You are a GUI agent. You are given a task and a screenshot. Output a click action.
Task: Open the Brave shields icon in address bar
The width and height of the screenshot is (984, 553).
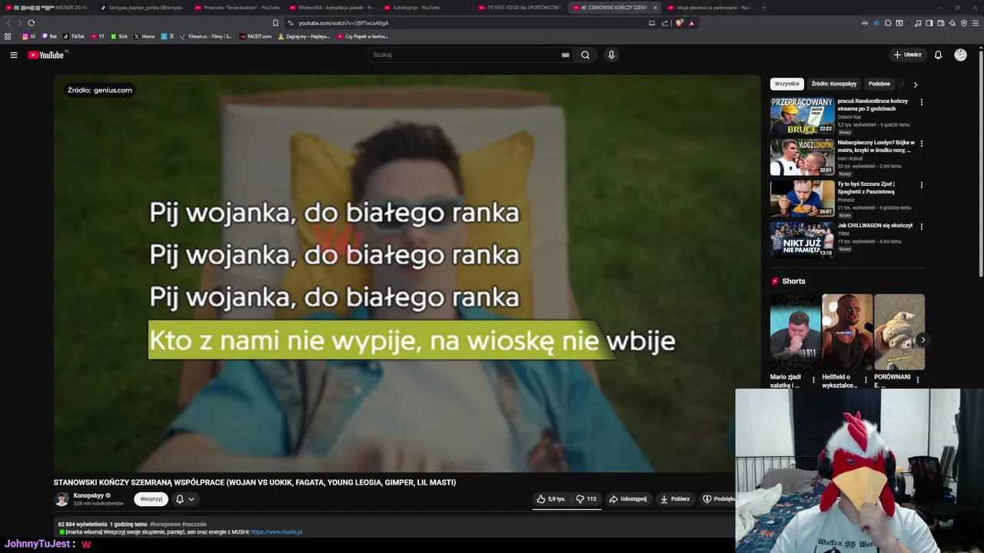(x=679, y=23)
